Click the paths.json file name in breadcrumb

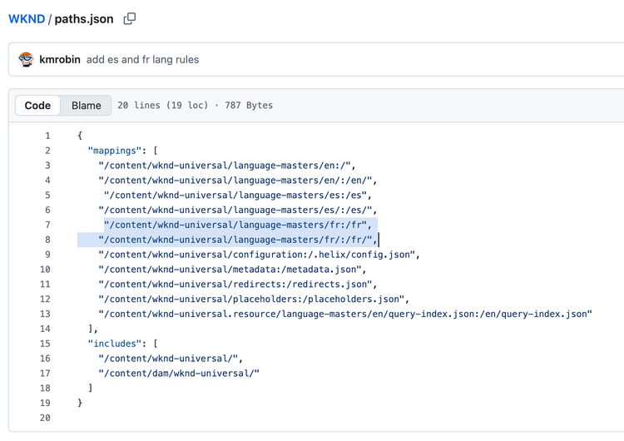pos(84,18)
